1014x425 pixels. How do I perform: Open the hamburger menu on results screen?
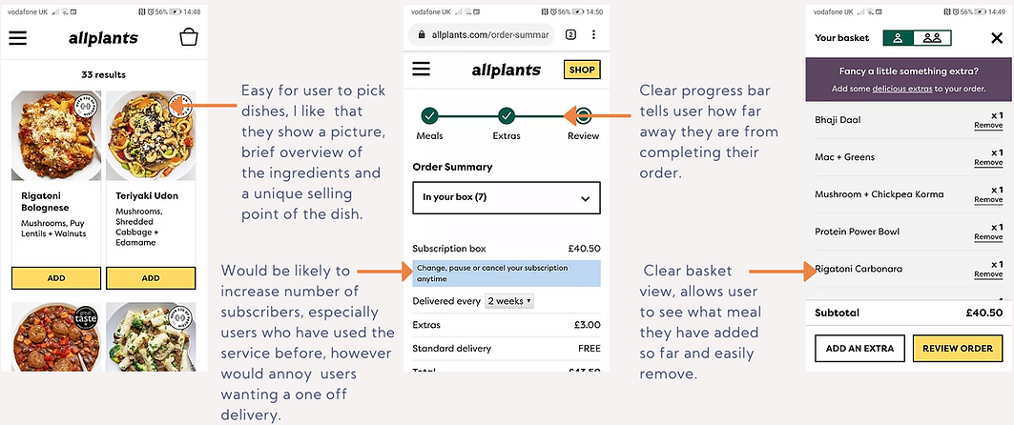[18, 38]
